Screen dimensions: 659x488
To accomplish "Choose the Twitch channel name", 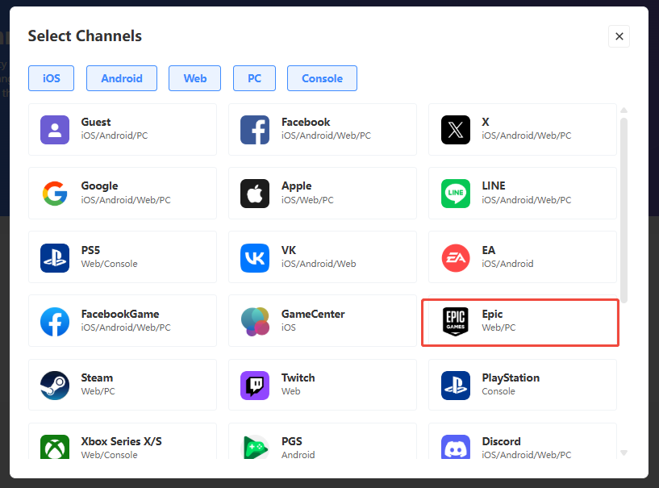I will coord(298,377).
